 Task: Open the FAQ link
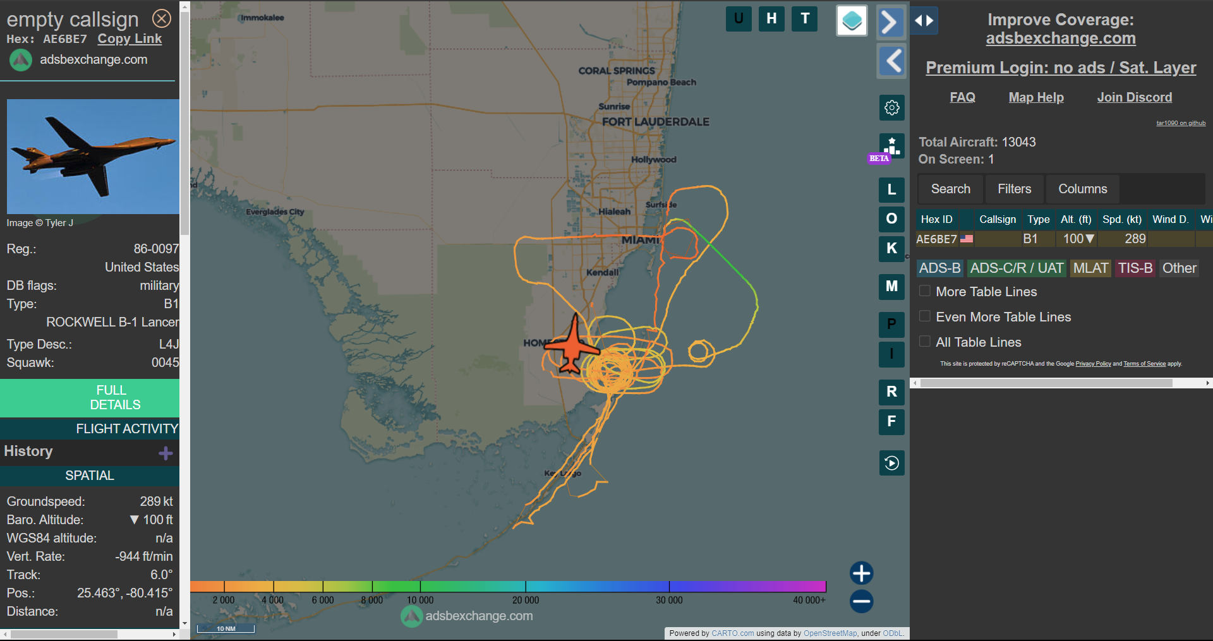pyautogui.click(x=962, y=97)
